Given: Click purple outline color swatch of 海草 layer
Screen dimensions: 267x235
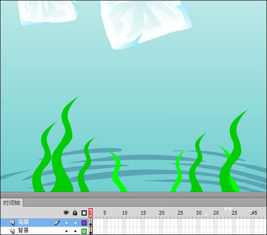Looking at the screenshot, I should 84,223.
